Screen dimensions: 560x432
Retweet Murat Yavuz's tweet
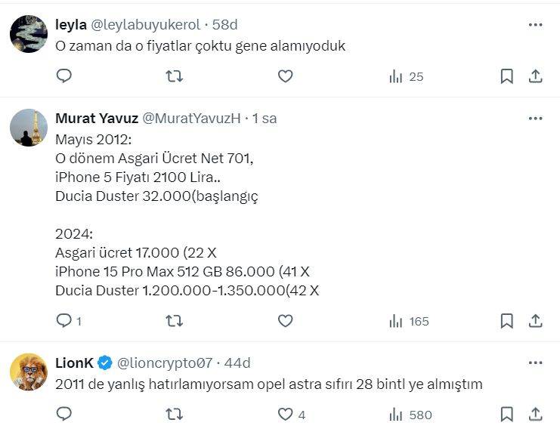tap(175, 321)
